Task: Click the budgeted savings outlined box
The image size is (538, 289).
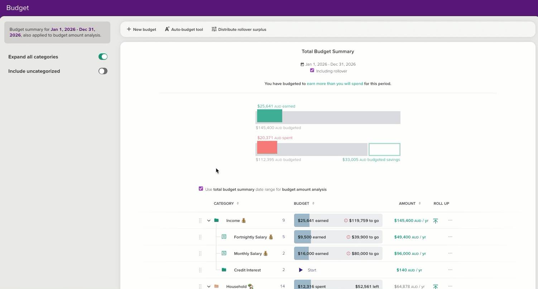Action: tap(384, 150)
